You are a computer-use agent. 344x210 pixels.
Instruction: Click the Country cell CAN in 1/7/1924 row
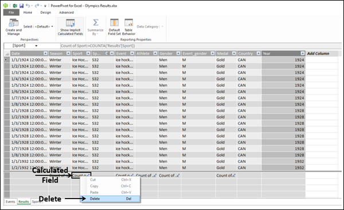[x=249, y=98]
